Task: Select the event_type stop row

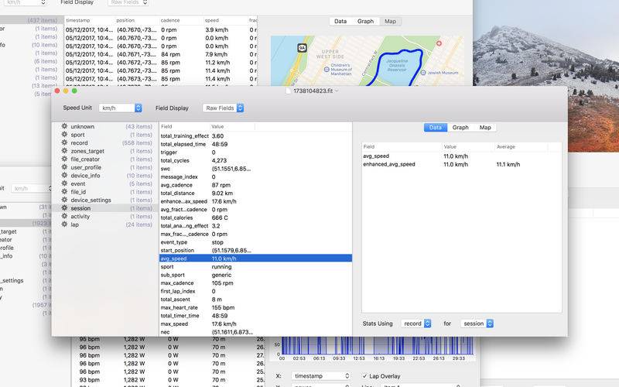Action: click(x=255, y=242)
